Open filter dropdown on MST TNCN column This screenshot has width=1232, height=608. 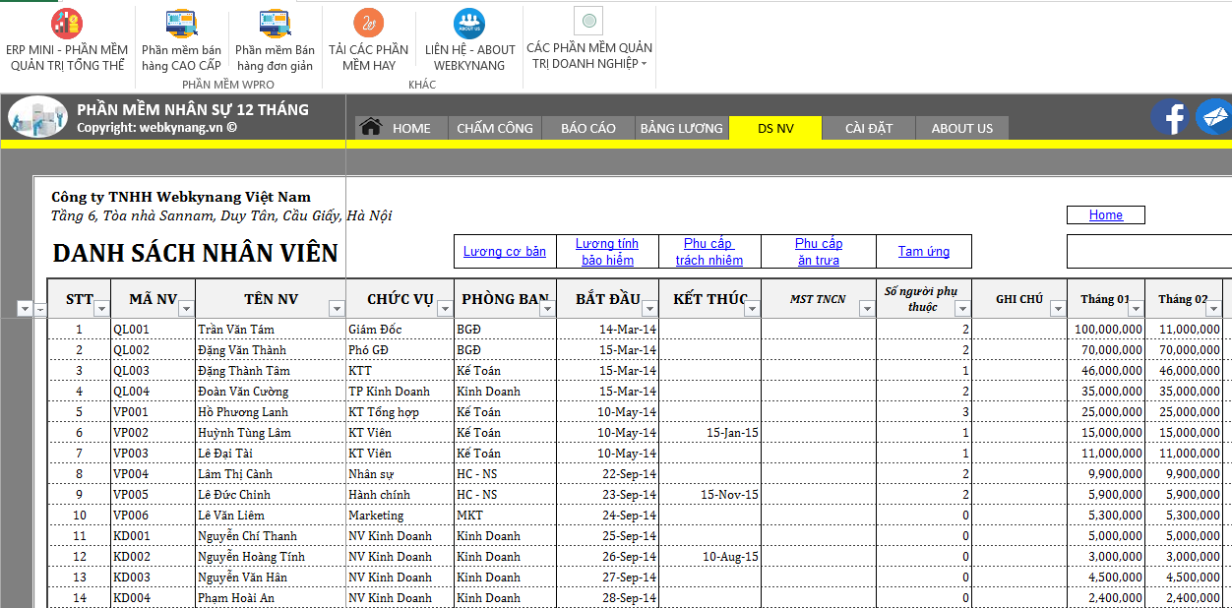point(867,309)
